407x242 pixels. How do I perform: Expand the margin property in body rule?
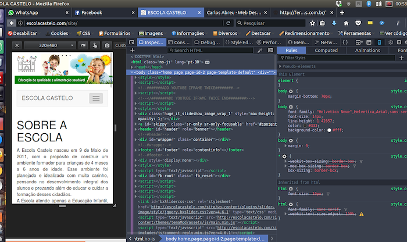(x=285, y=146)
